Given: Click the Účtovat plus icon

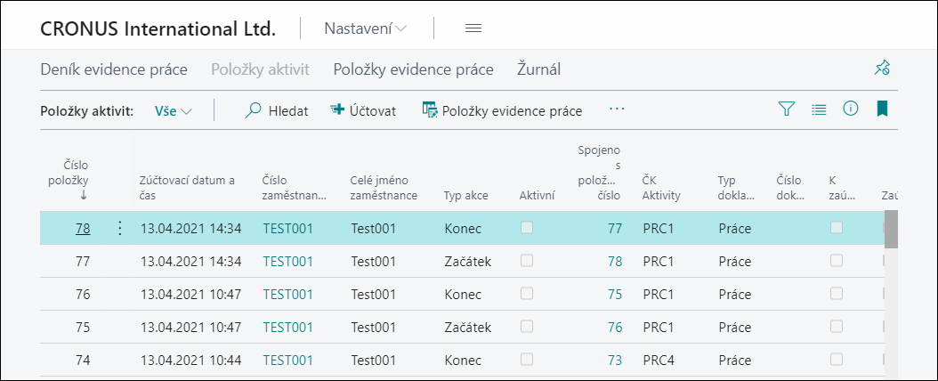Looking at the screenshot, I should 337,109.
